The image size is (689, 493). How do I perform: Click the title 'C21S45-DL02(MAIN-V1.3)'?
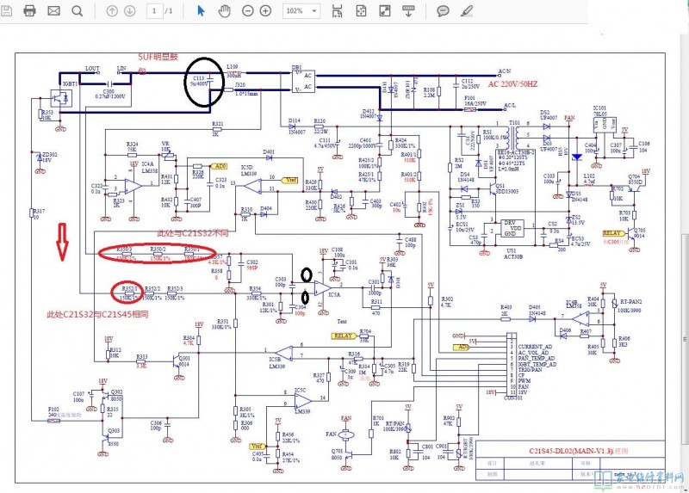tap(570, 451)
